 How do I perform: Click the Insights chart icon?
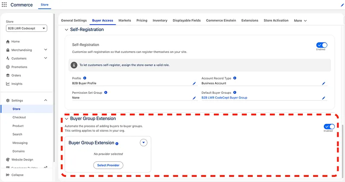pos(8,83)
